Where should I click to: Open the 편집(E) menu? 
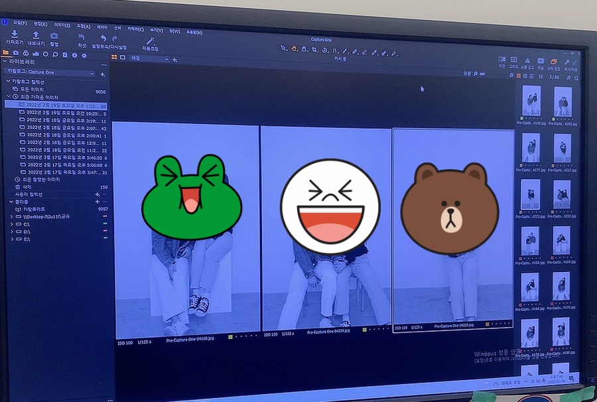(x=40, y=24)
